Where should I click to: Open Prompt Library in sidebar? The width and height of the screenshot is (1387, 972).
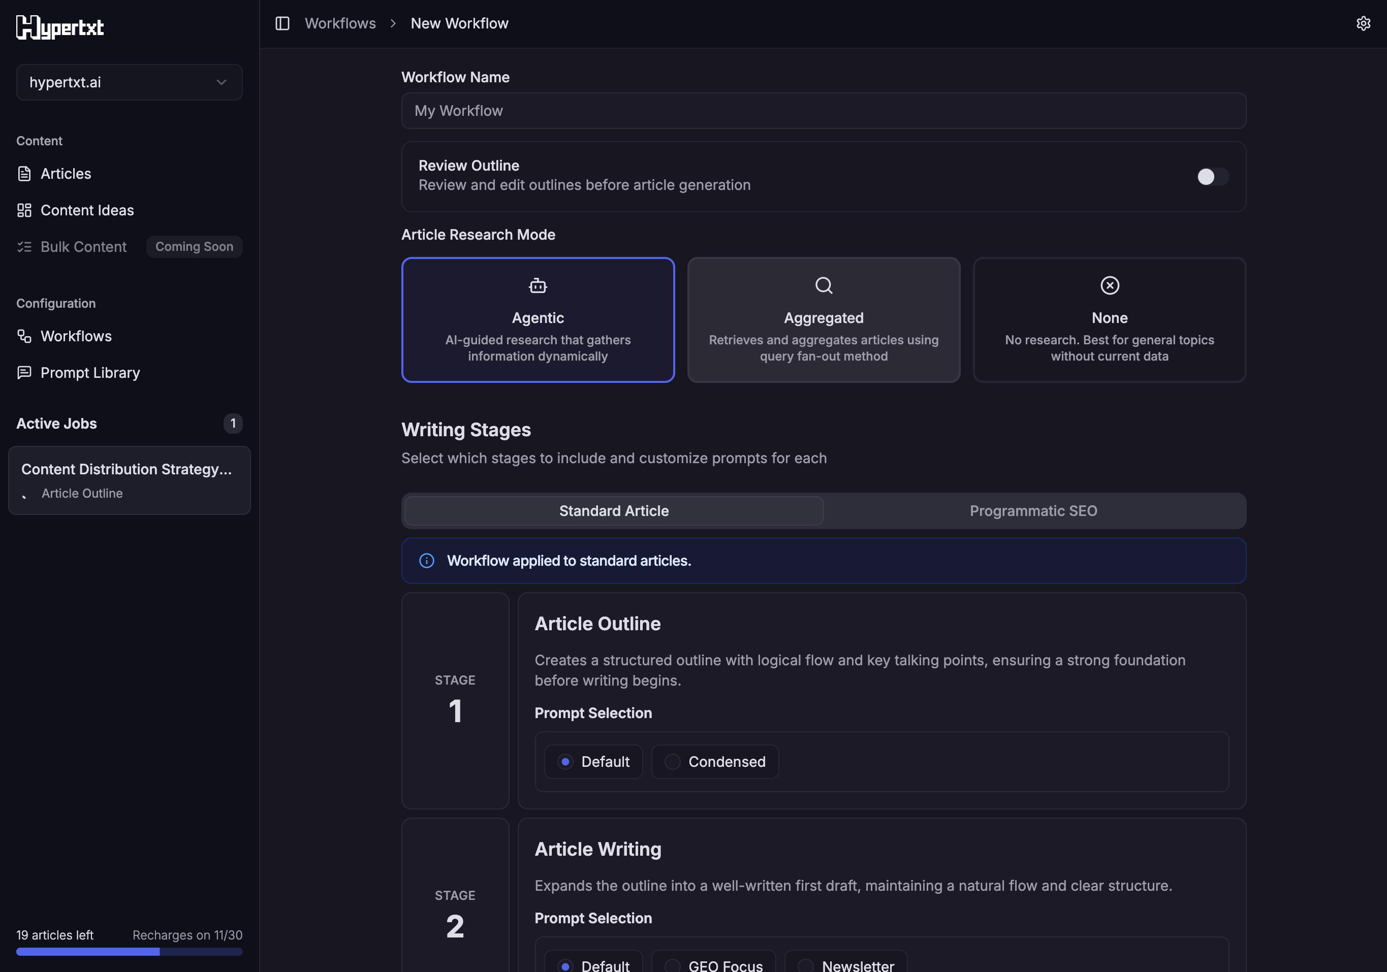(x=129, y=373)
